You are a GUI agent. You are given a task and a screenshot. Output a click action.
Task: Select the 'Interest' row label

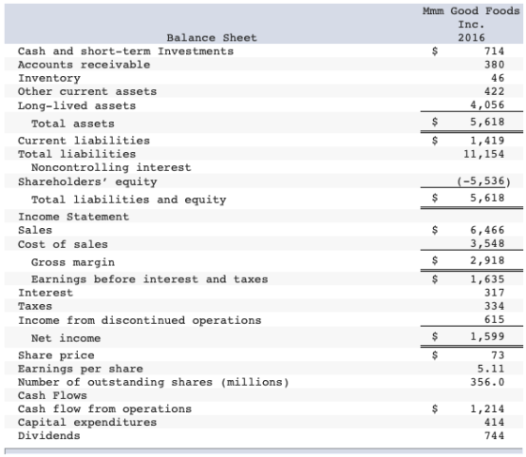click(45, 293)
